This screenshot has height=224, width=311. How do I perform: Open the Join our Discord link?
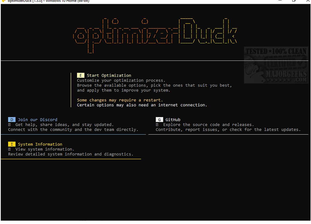(38, 120)
